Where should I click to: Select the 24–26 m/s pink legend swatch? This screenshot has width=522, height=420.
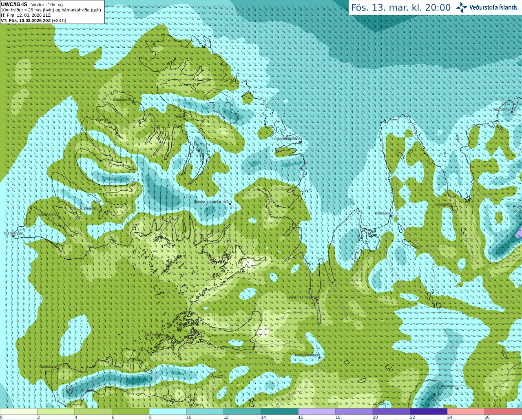(466, 411)
